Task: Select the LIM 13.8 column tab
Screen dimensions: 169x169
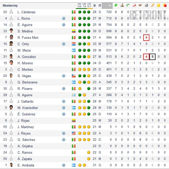Action: (80, 5)
